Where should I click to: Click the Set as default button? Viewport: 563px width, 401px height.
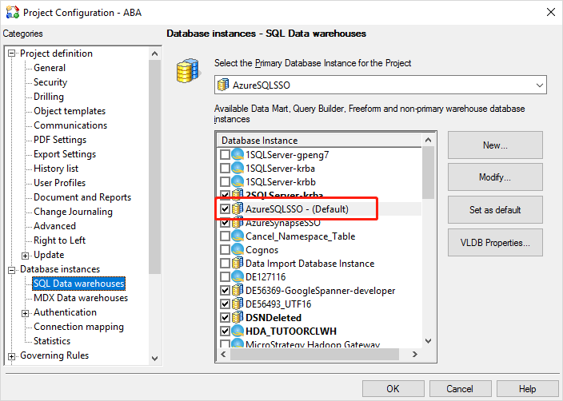pos(495,210)
